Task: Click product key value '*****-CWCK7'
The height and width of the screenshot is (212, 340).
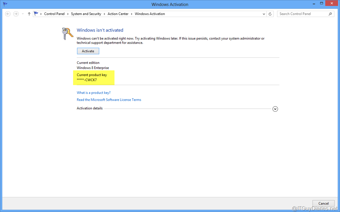Action: pos(87,80)
